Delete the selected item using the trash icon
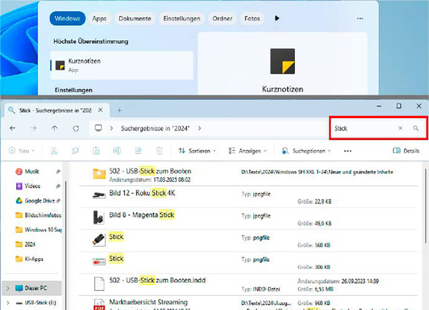 (x=158, y=150)
